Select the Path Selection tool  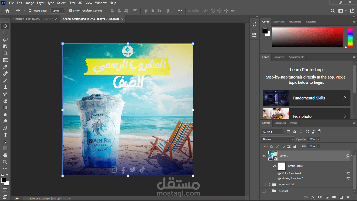click(5, 142)
